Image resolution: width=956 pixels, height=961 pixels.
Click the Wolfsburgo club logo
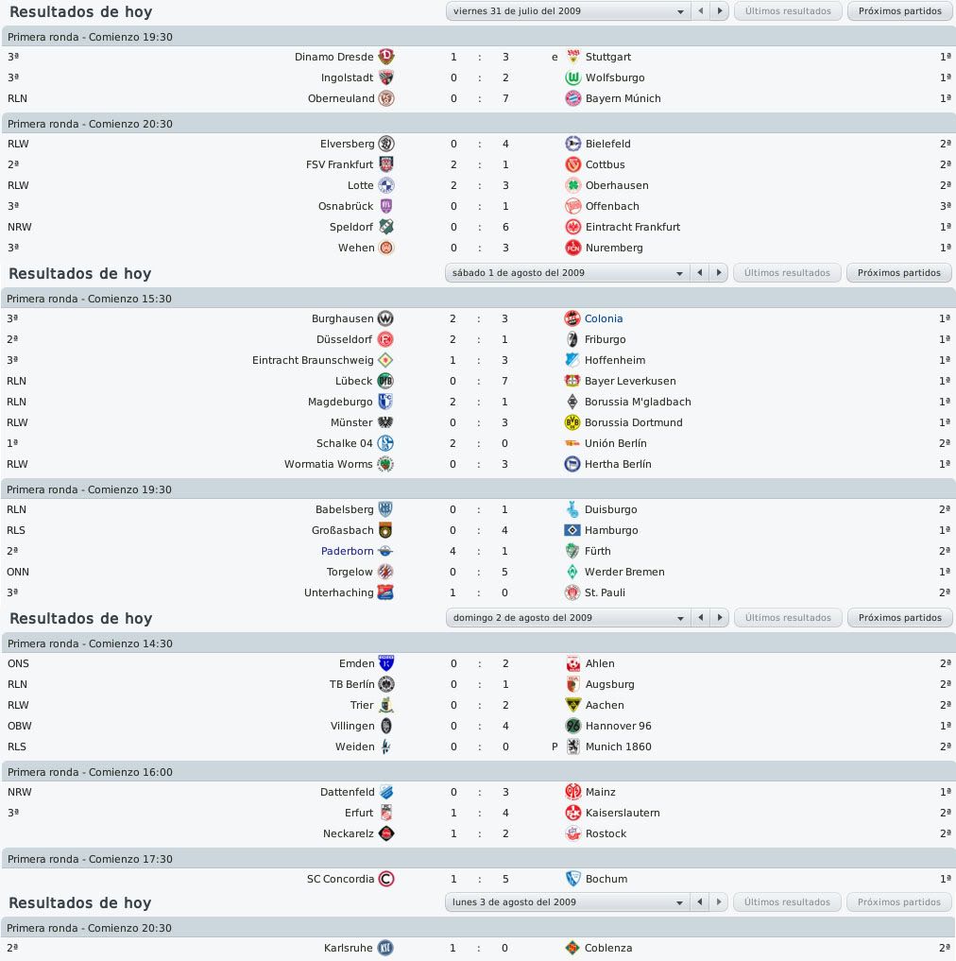pos(572,77)
